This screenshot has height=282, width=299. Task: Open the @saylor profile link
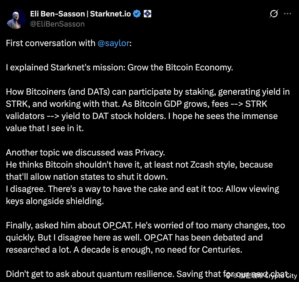click(113, 43)
